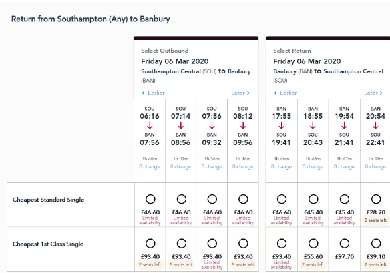View 0 change info for 07:56 outbound

[x=212, y=166]
